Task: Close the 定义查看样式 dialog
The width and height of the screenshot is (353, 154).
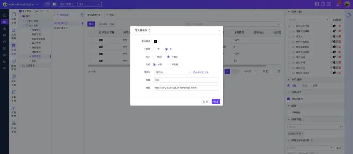Action: point(219,30)
